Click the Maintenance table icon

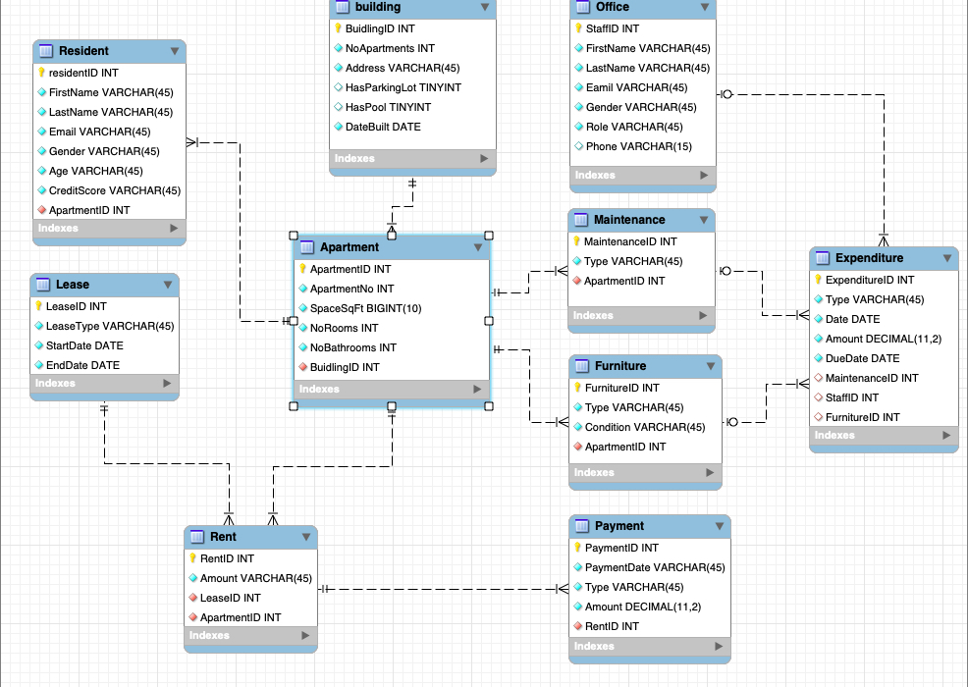click(580, 220)
